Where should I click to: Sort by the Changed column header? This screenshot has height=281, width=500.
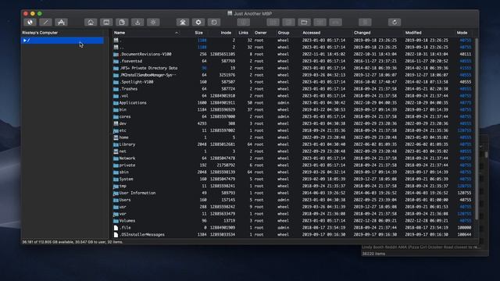[362, 33]
